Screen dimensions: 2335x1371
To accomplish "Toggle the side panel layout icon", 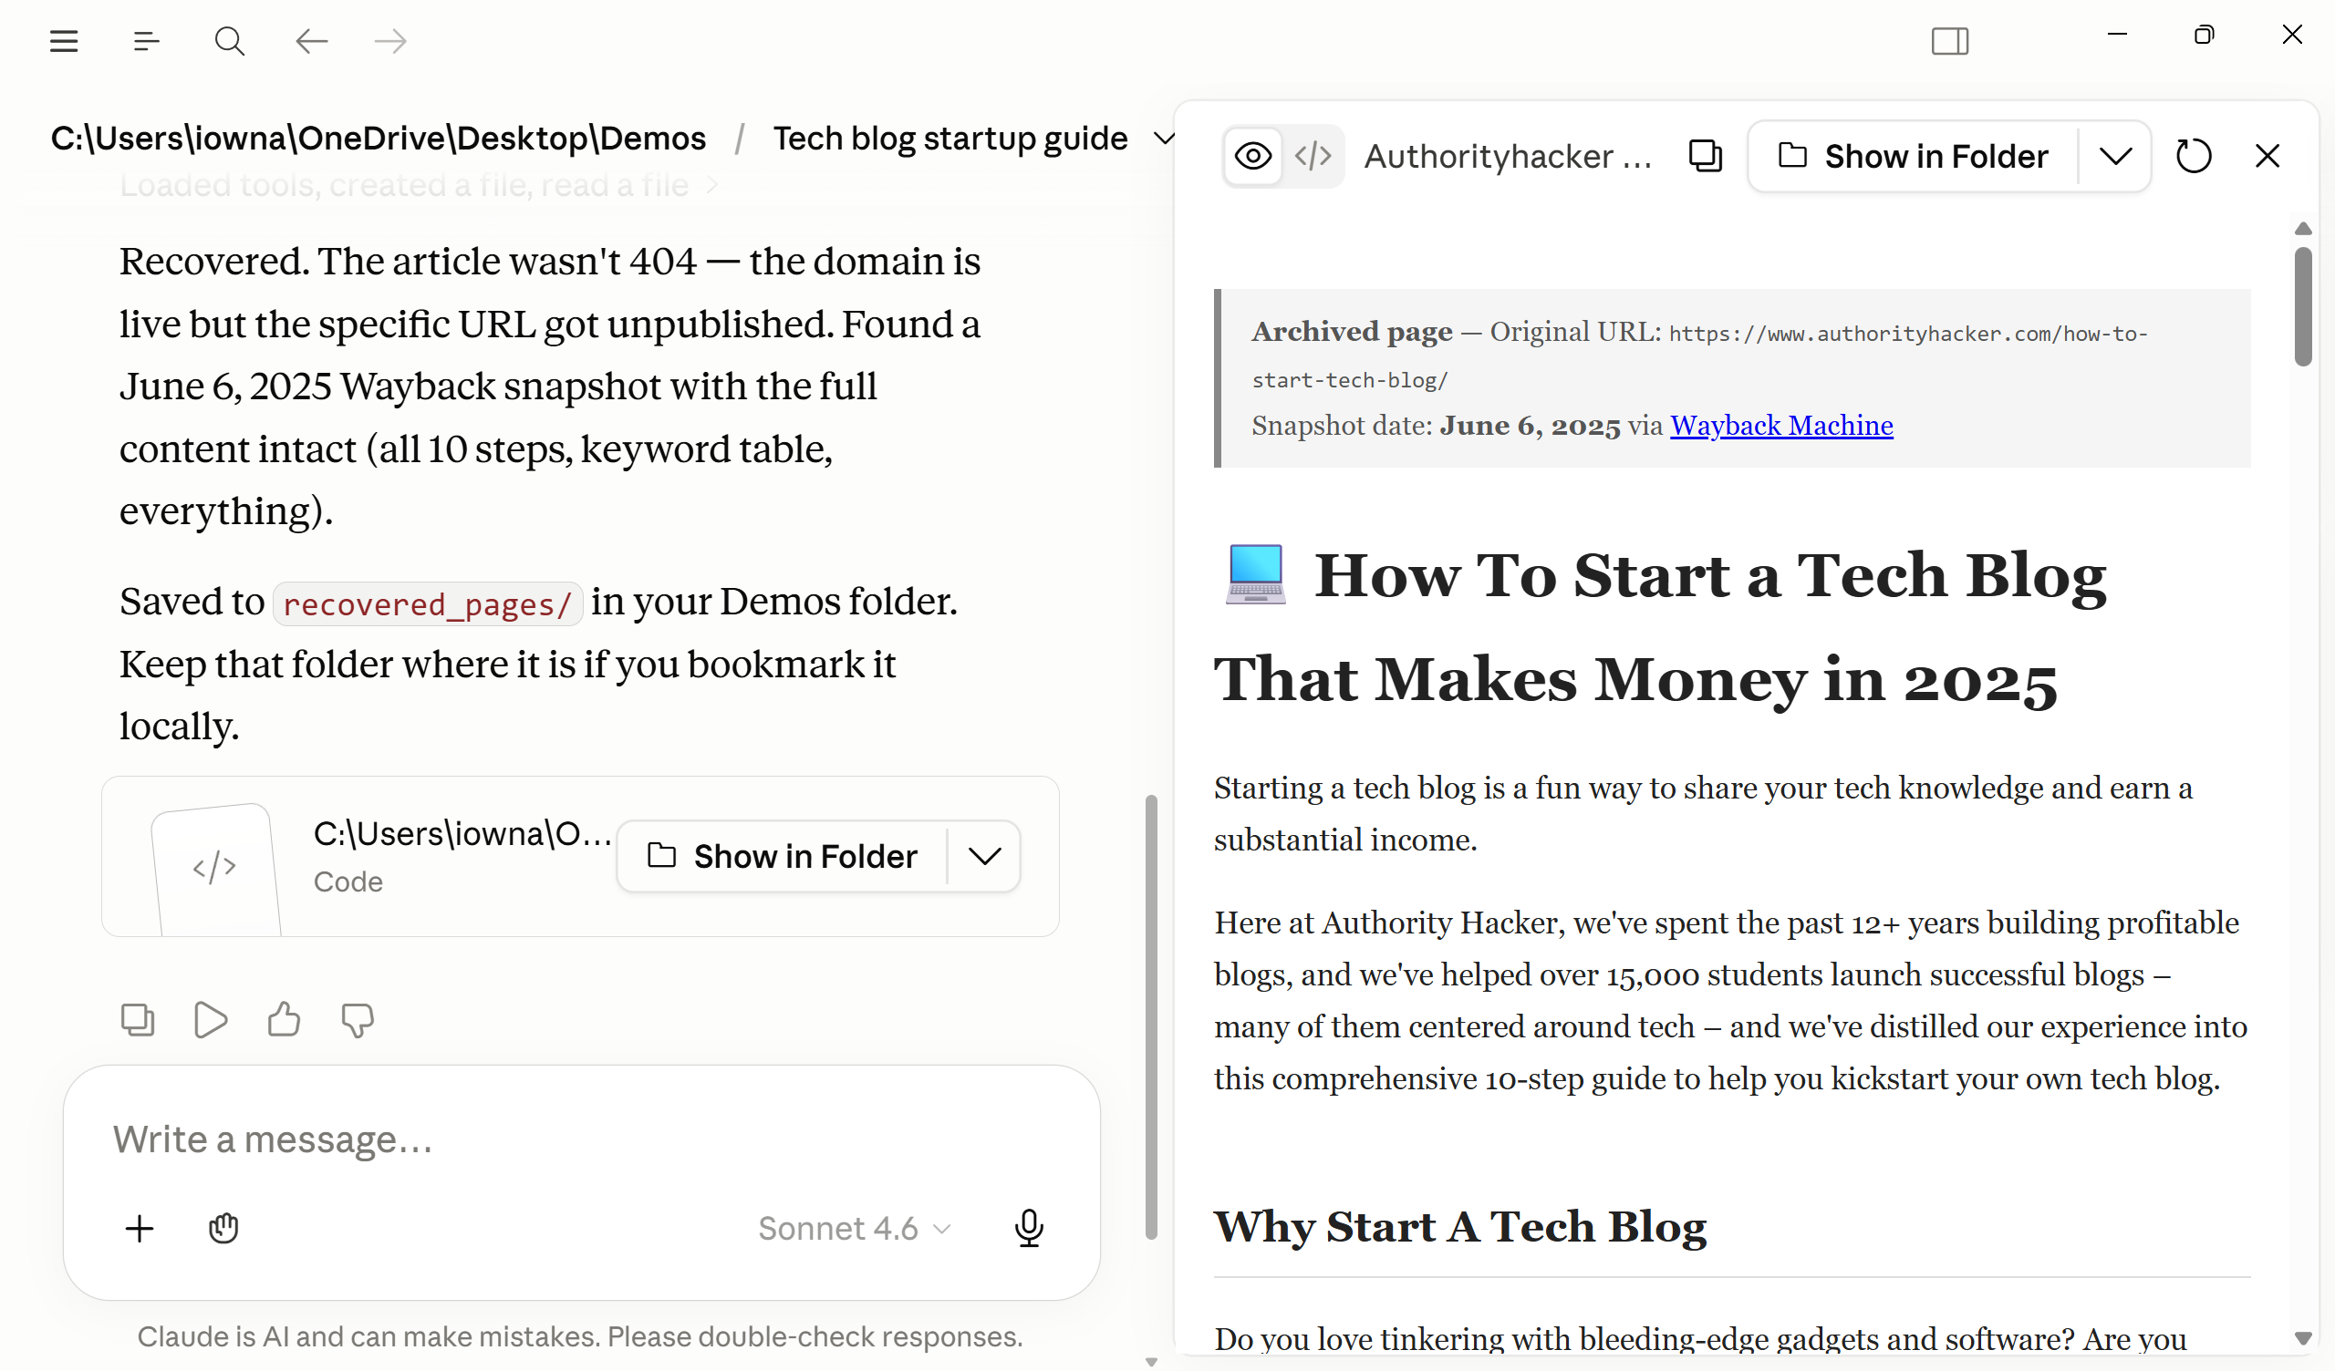I will pos(1949,42).
